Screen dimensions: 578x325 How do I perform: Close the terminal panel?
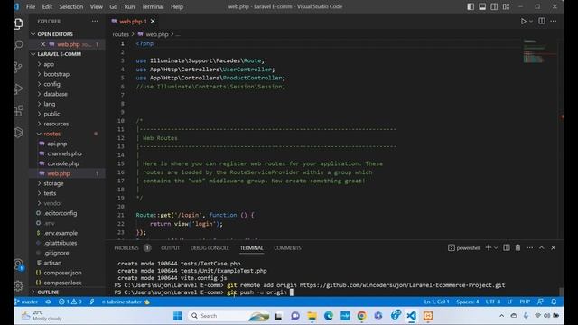point(554,247)
